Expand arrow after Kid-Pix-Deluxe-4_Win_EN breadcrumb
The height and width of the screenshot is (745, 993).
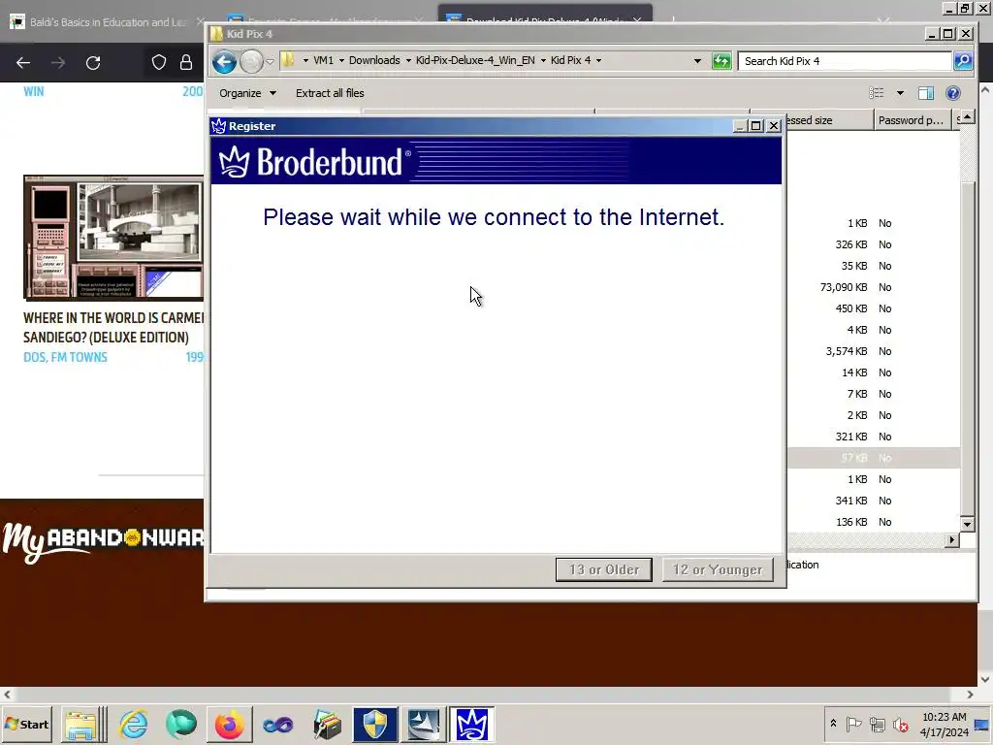pos(543,60)
